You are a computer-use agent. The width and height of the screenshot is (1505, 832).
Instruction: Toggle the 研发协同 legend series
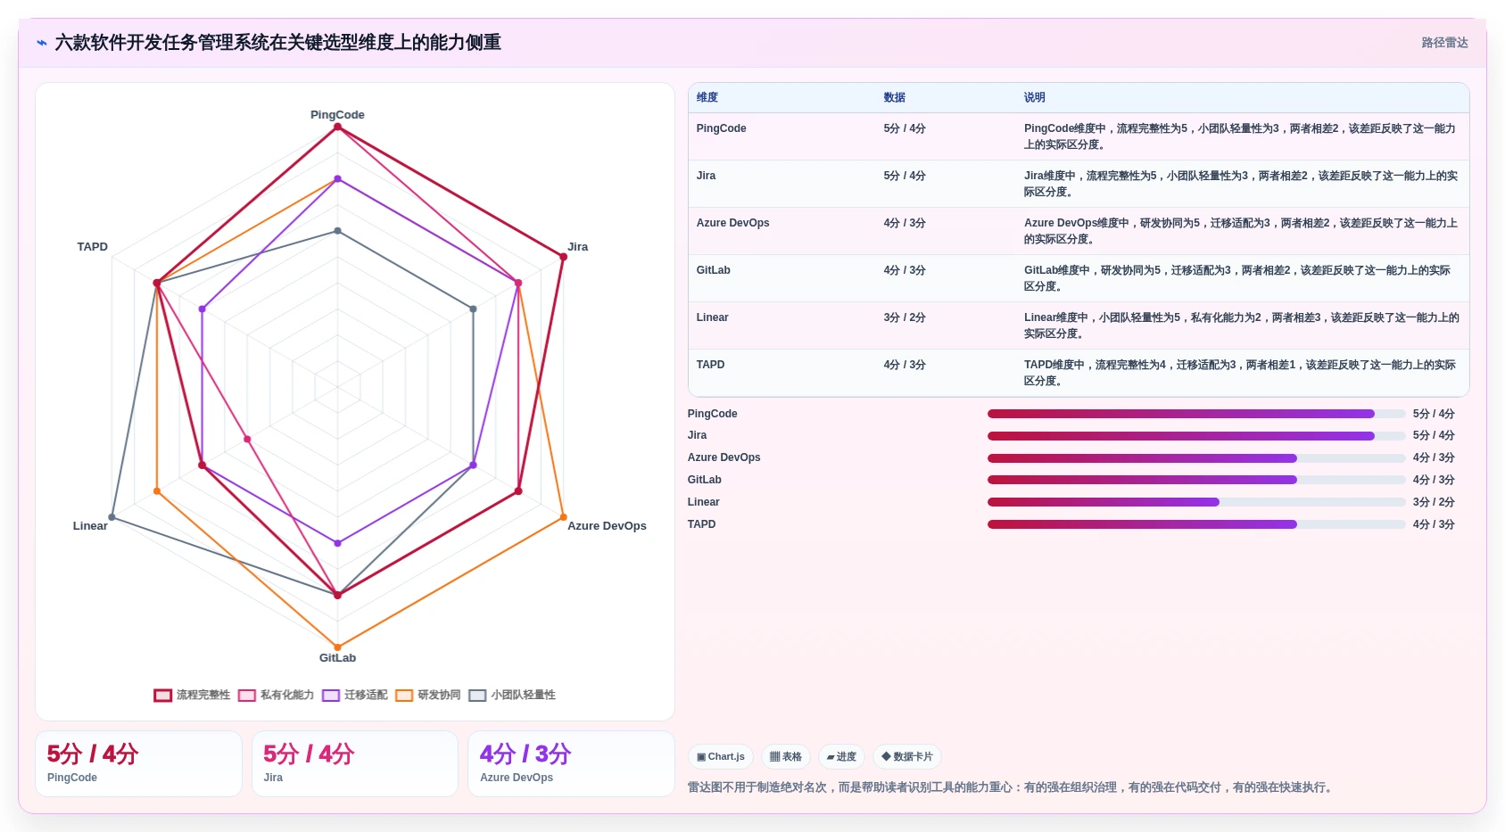tap(428, 695)
